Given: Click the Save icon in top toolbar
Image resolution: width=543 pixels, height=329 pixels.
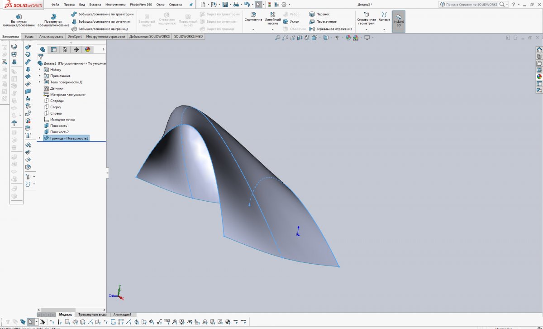Looking at the screenshot, I should point(225,5).
